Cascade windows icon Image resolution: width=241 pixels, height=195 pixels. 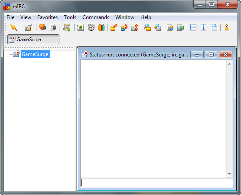coord(214,27)
